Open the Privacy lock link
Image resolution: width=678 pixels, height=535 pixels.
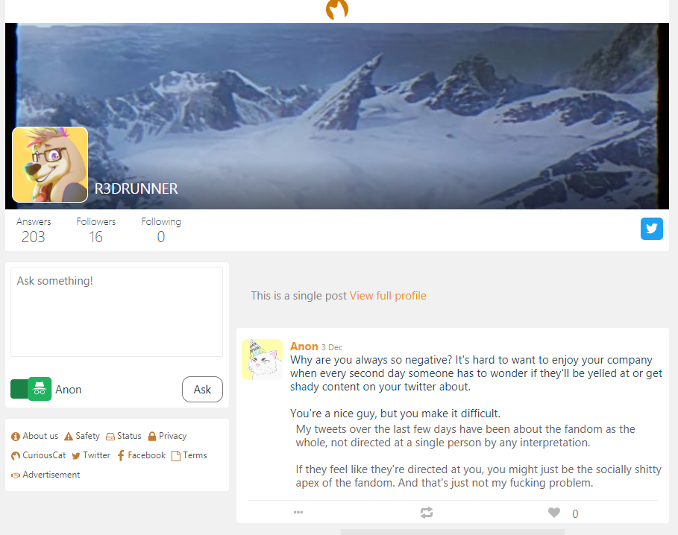(x=167, y=436)
